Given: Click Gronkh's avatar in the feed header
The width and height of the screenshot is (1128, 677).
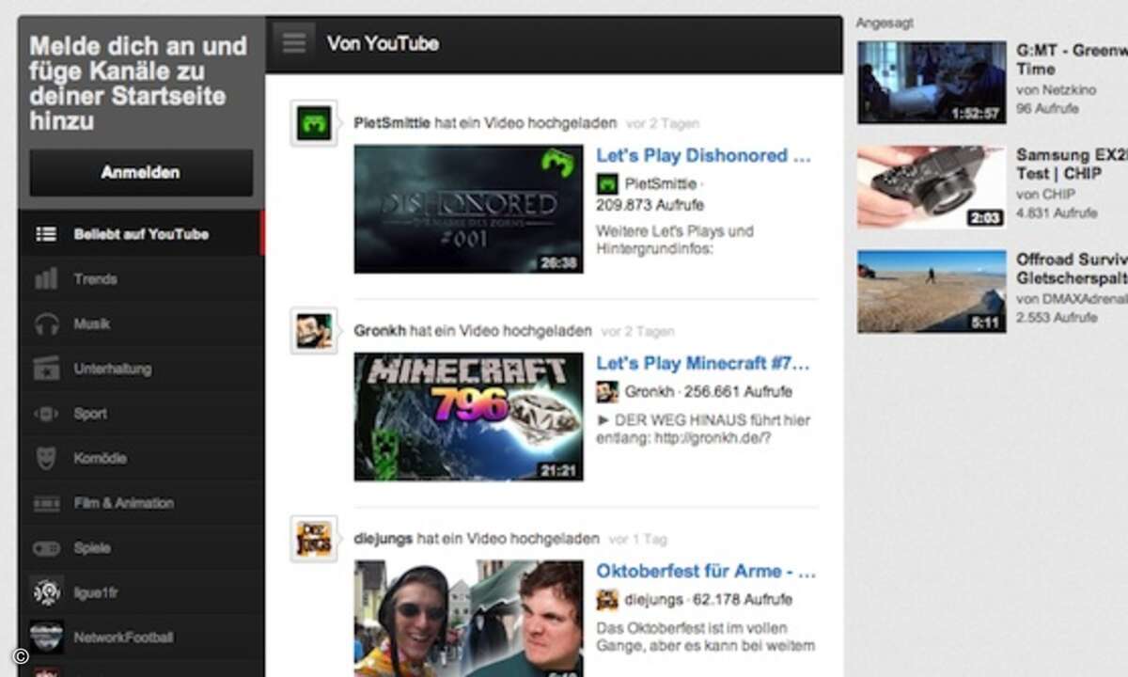Looking at the screenshot, I should 313,331.
